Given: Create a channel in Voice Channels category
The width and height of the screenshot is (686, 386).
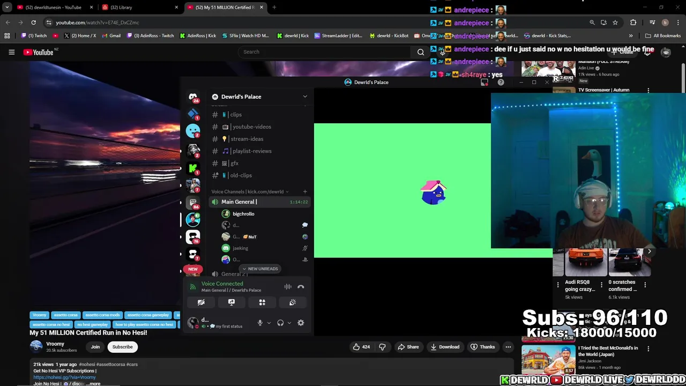Looking at the screenshot, I should coord(305,191).
